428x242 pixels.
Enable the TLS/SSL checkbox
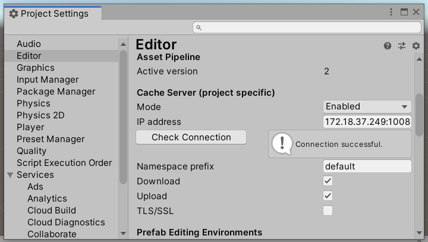(328, 210)
